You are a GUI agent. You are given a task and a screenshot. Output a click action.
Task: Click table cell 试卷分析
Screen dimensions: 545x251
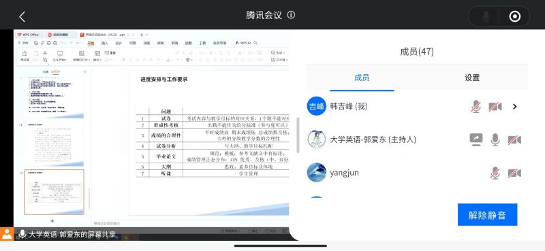pyautogui.click(x=166, y=146)
